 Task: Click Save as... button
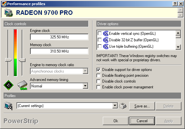(142, 106)
